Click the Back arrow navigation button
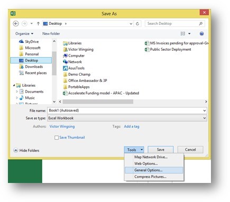 (x=16, y=23)
